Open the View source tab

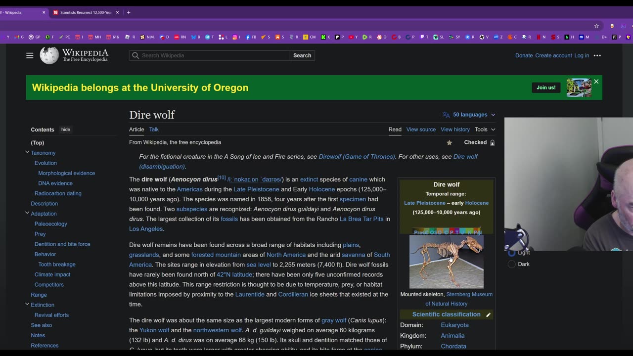pyautogui.click(x=421, y=130)
